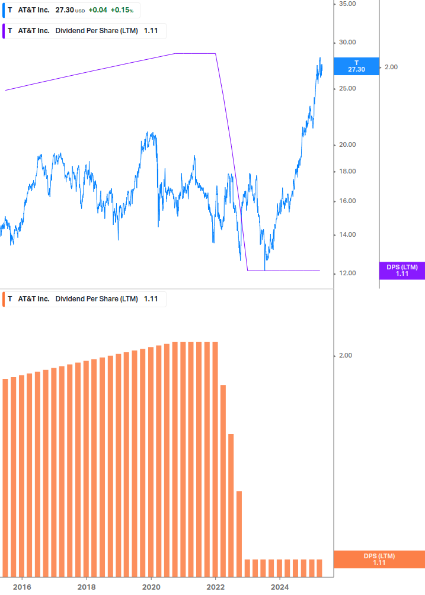Click the 20.00 price axis label
The height and width of the screenshot is (595, 425).
(x=347, y=144)
